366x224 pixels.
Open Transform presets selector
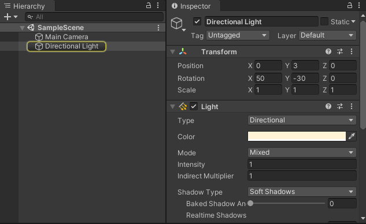[340, 51]
